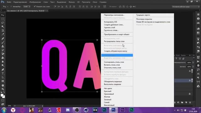Image resolution: width=201 pixels, height=113 pixels.
Task: Select the Eyedropper tool
Action: click(x=3, y=34)
